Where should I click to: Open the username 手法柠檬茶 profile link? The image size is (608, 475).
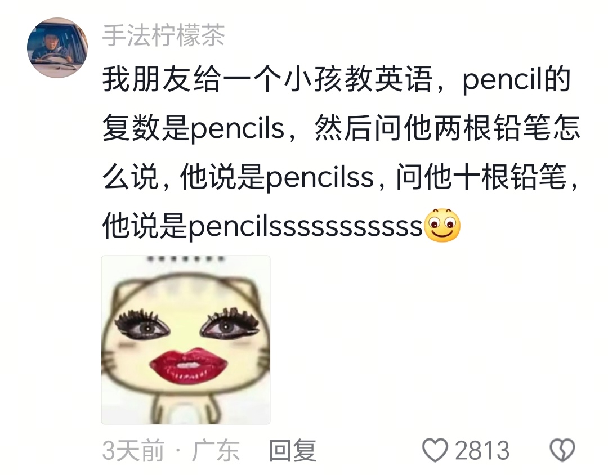click(163, 35)
